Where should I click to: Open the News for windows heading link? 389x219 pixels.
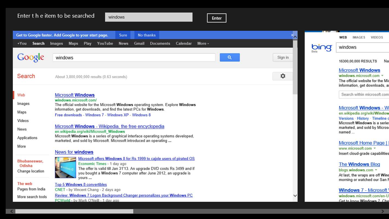tap(74, 152)
